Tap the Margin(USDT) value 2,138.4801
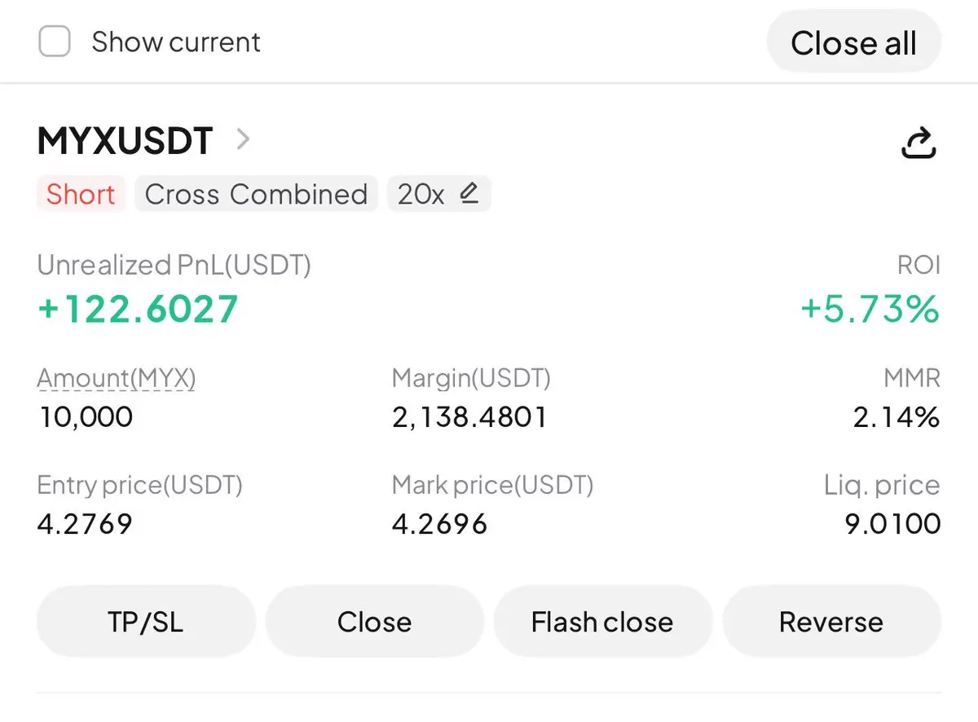 (469, 417)
